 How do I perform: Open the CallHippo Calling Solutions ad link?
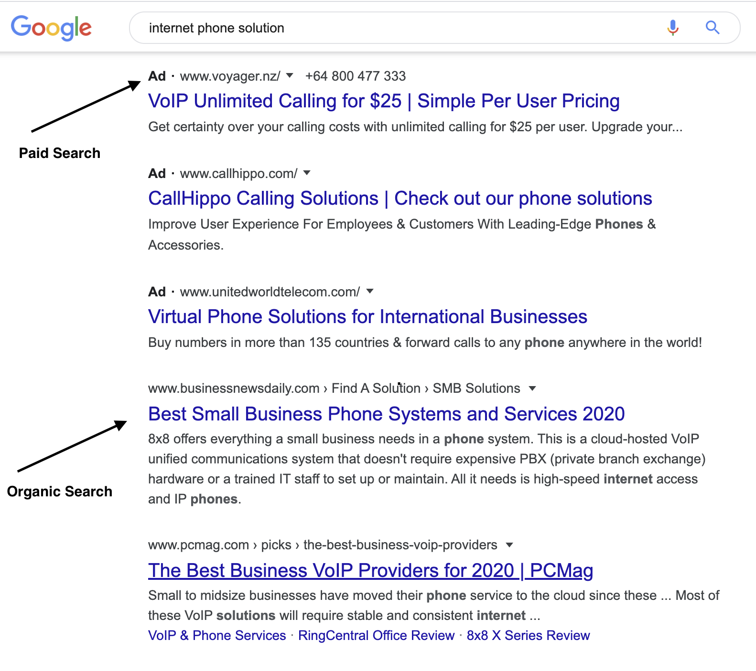pos(400,199)
